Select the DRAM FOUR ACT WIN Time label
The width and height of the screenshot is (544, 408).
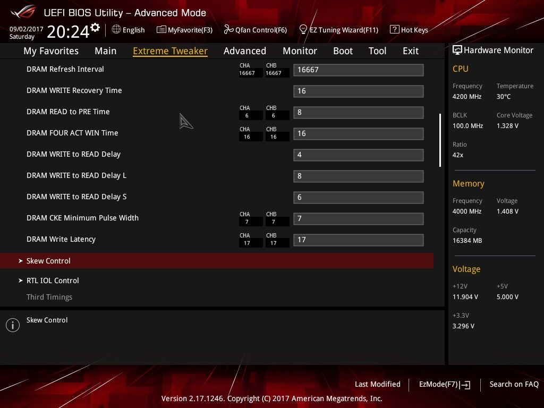coord(72,132)
